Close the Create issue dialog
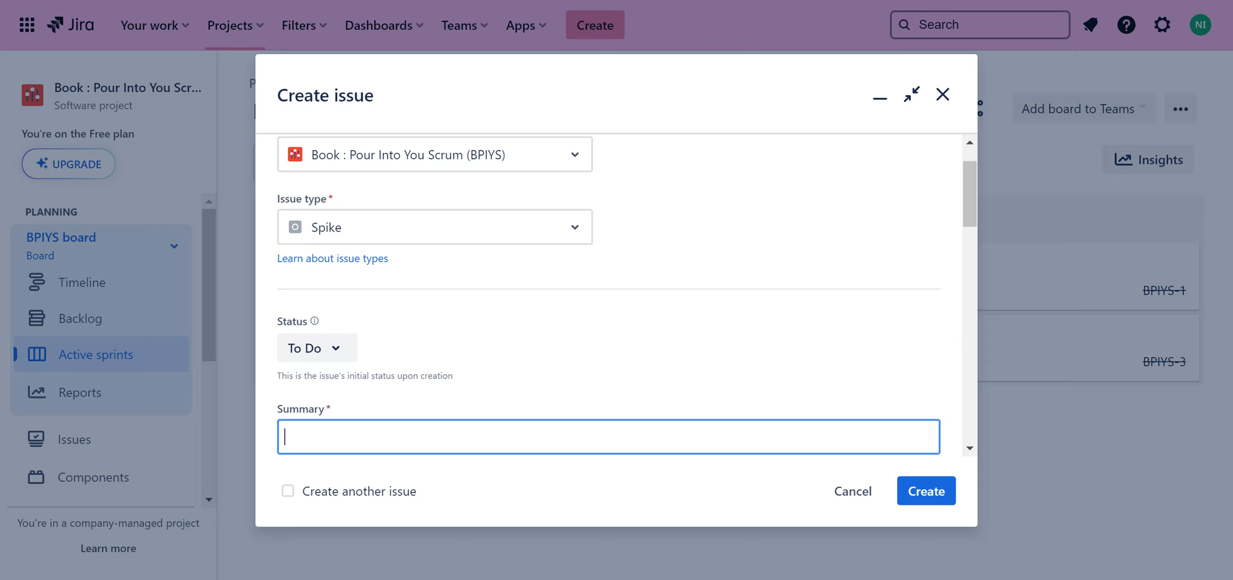Viewport: 1233px width, 580px height. [943, 94]
